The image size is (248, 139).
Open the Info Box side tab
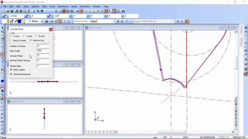pyautogui.click(x=241, y=42)
